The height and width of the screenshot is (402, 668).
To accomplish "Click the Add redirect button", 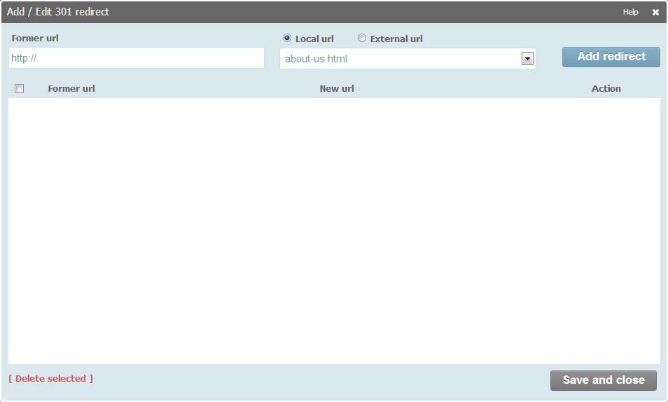I will [x=611, y=57].
